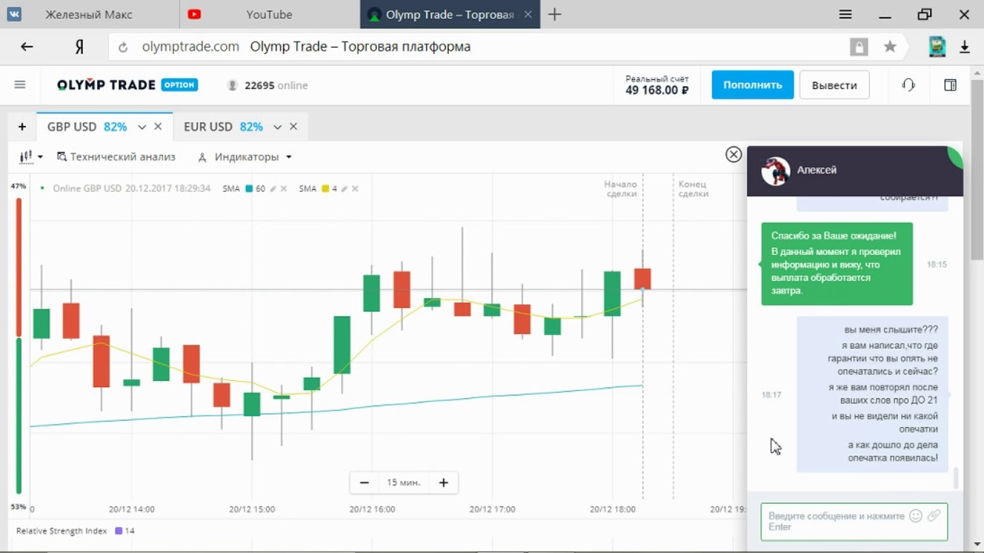Edit the SMA 4 indicator pencil

coord(344,189)
